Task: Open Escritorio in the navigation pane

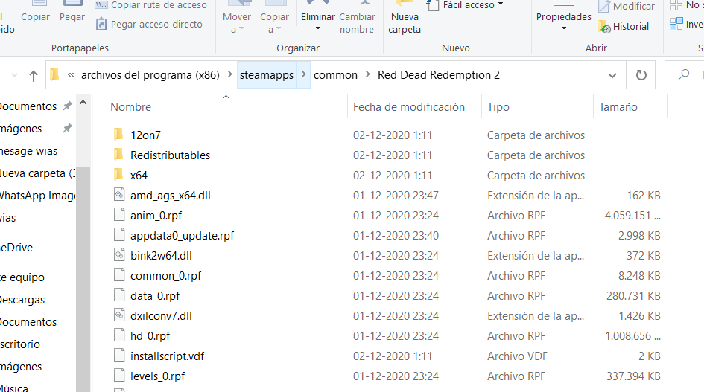Action: [20, 344]
